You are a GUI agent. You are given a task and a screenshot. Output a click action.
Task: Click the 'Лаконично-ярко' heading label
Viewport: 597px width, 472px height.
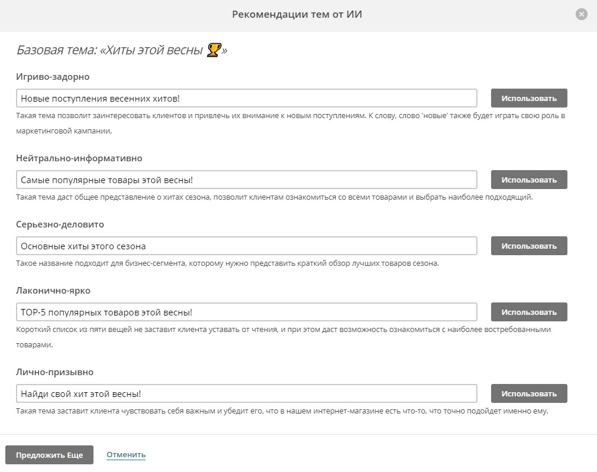click(53, 291)
